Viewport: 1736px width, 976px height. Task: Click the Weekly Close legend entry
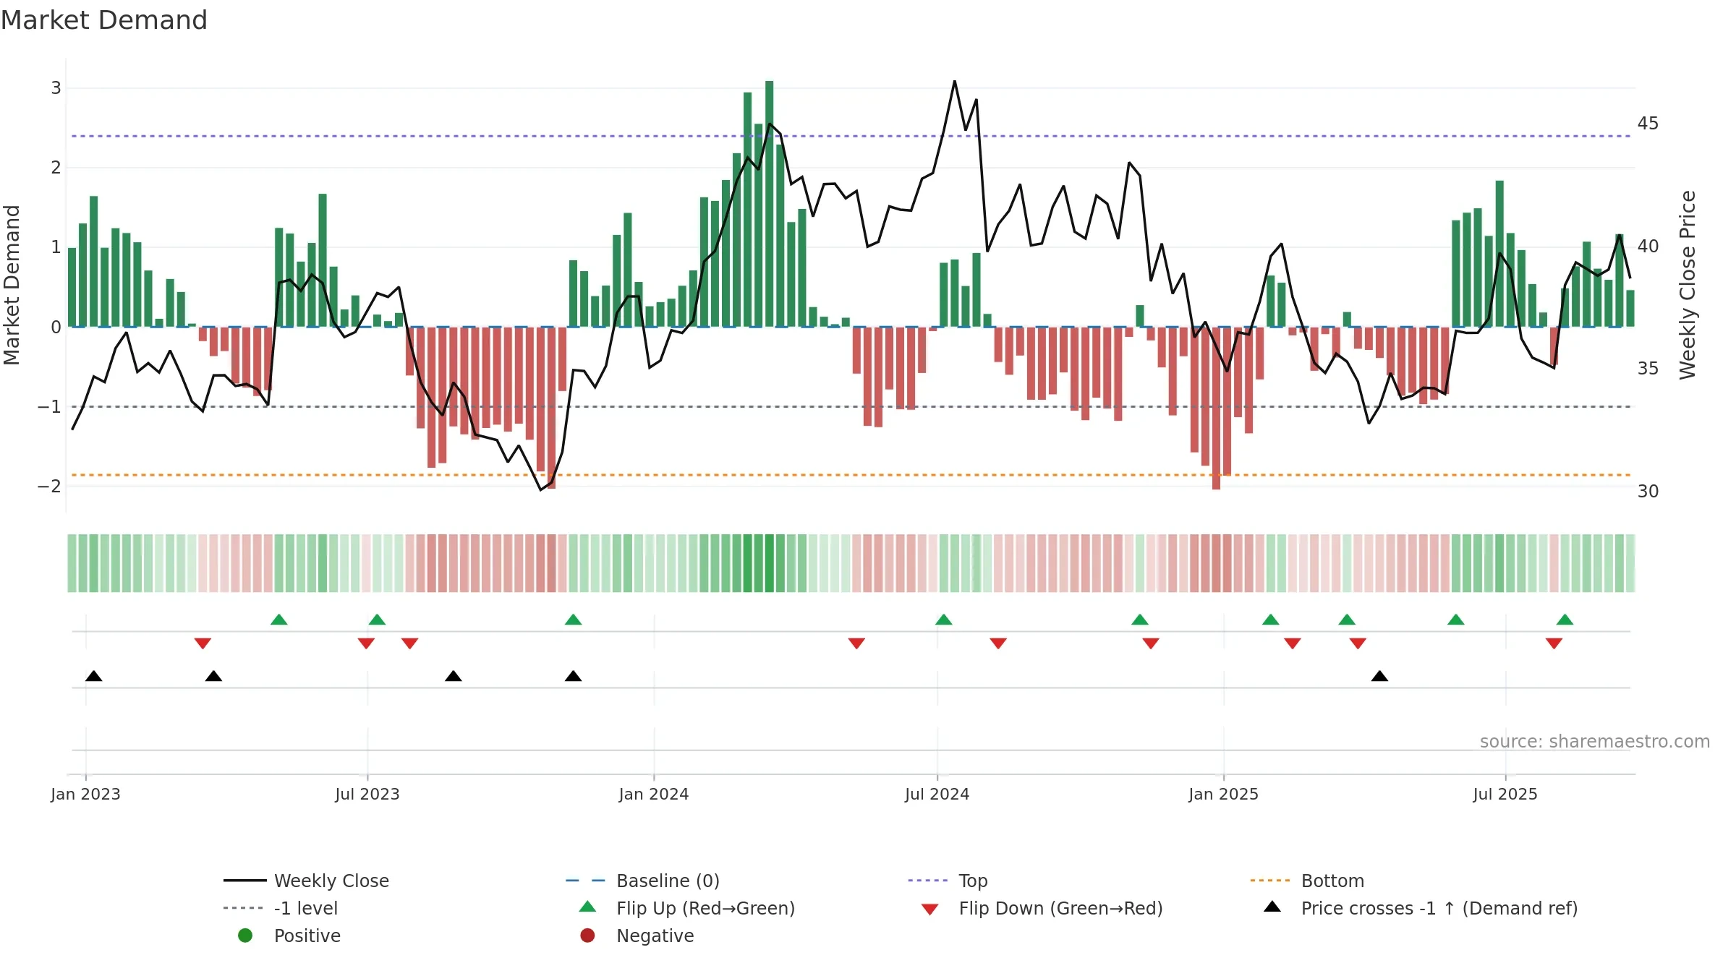point(307,881)
